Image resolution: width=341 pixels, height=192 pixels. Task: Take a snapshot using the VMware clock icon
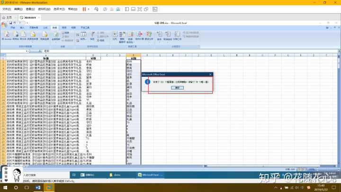point(105,9)
